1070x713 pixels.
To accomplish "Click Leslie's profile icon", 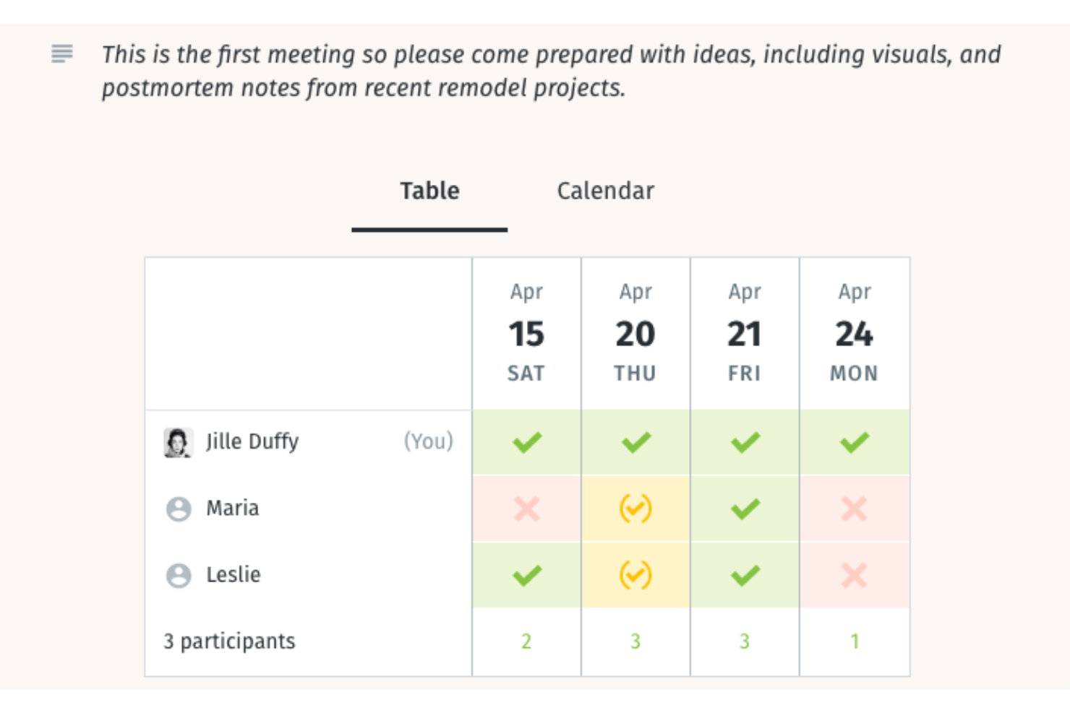I will click(178, 576).
